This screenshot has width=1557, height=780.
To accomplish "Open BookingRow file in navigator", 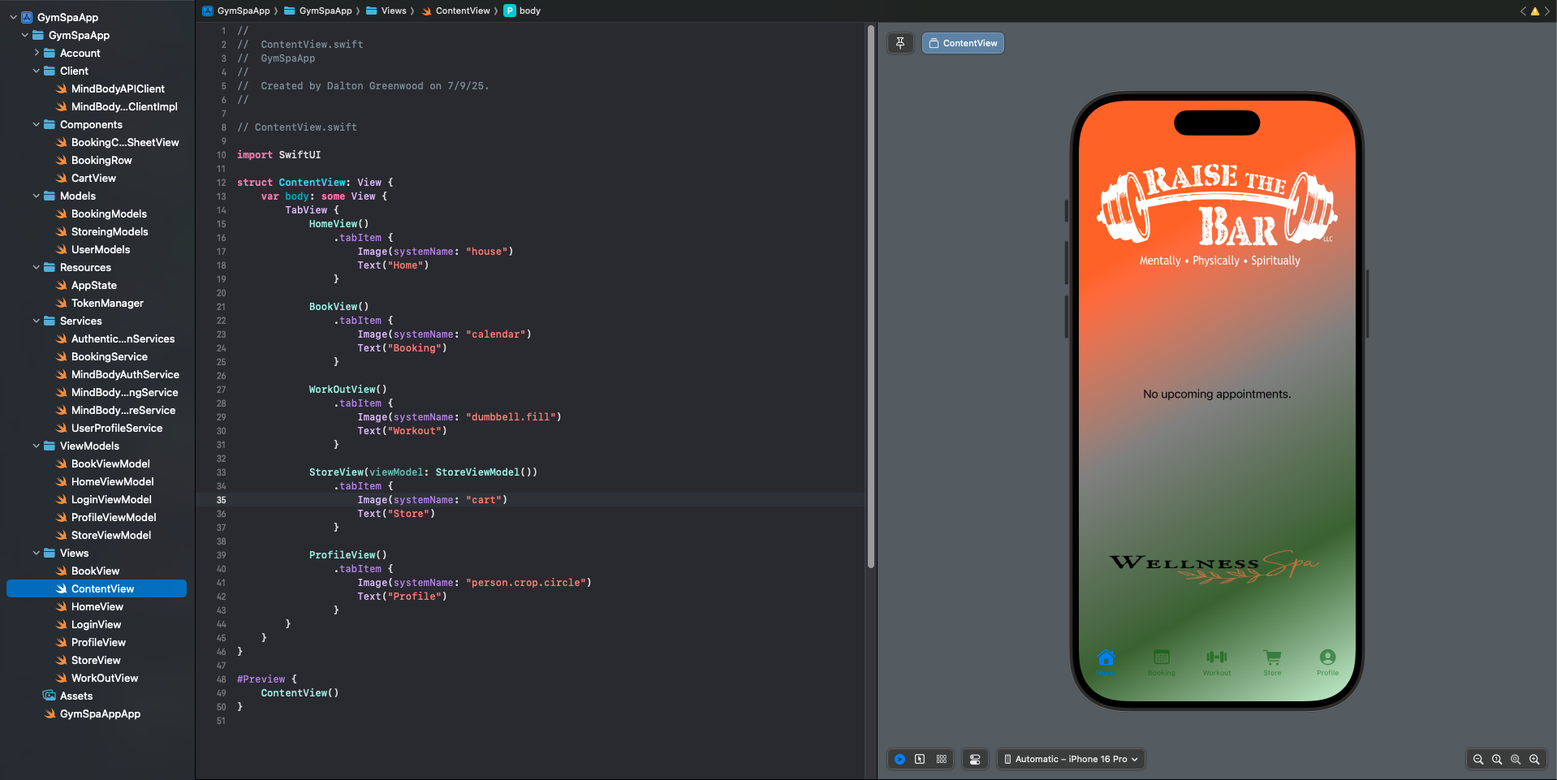I will pyautogui.click(x=101, y=160).
